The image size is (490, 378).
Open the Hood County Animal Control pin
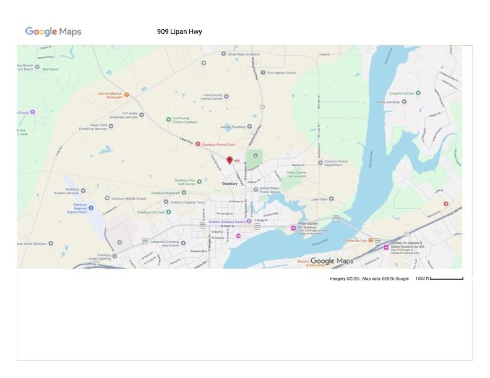tap(226, 96)
